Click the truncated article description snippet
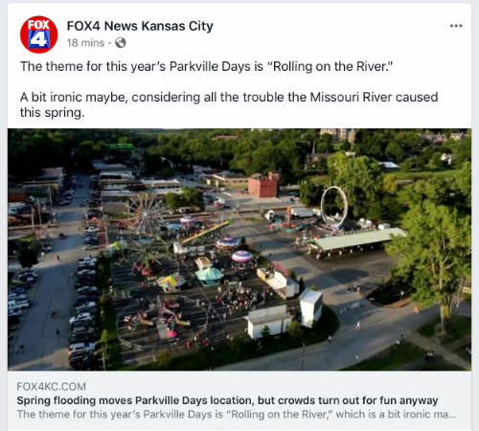The image size is (479, 431). coord(237,415)
